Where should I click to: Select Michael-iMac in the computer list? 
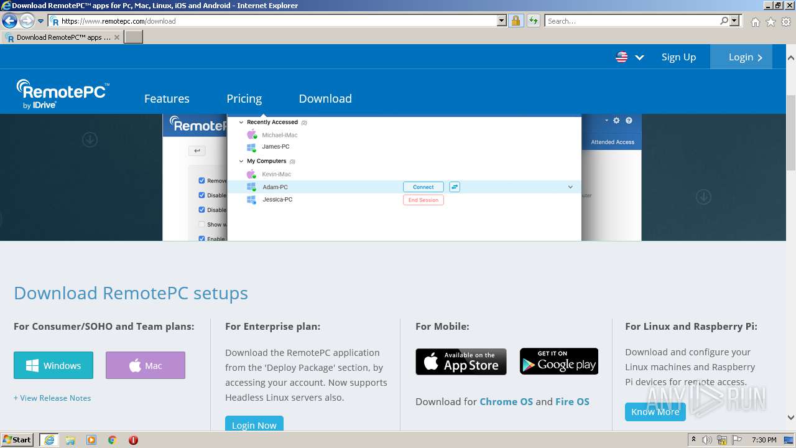(279, 135)
